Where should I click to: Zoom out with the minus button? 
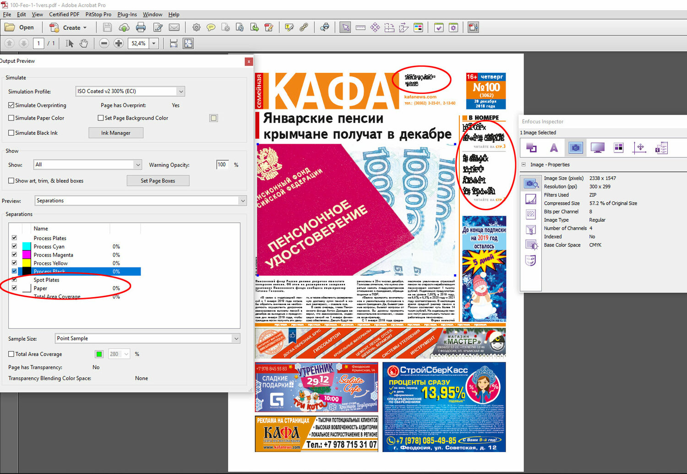[104, 43]
